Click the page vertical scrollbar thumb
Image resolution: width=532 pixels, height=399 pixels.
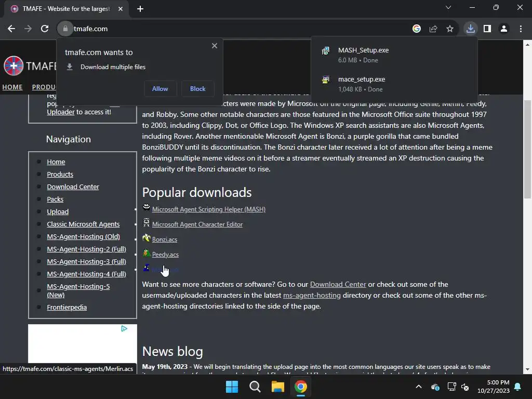(x=528, y=149)
